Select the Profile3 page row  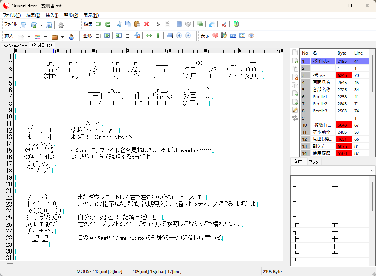pos(335,111)
